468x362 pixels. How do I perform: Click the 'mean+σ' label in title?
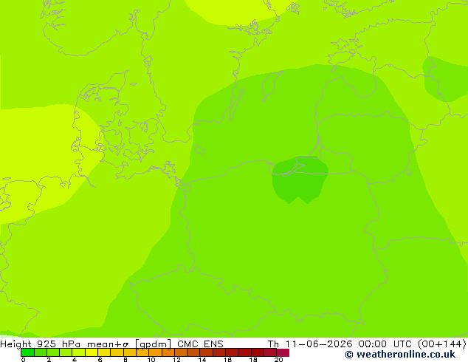click(108, 344)
